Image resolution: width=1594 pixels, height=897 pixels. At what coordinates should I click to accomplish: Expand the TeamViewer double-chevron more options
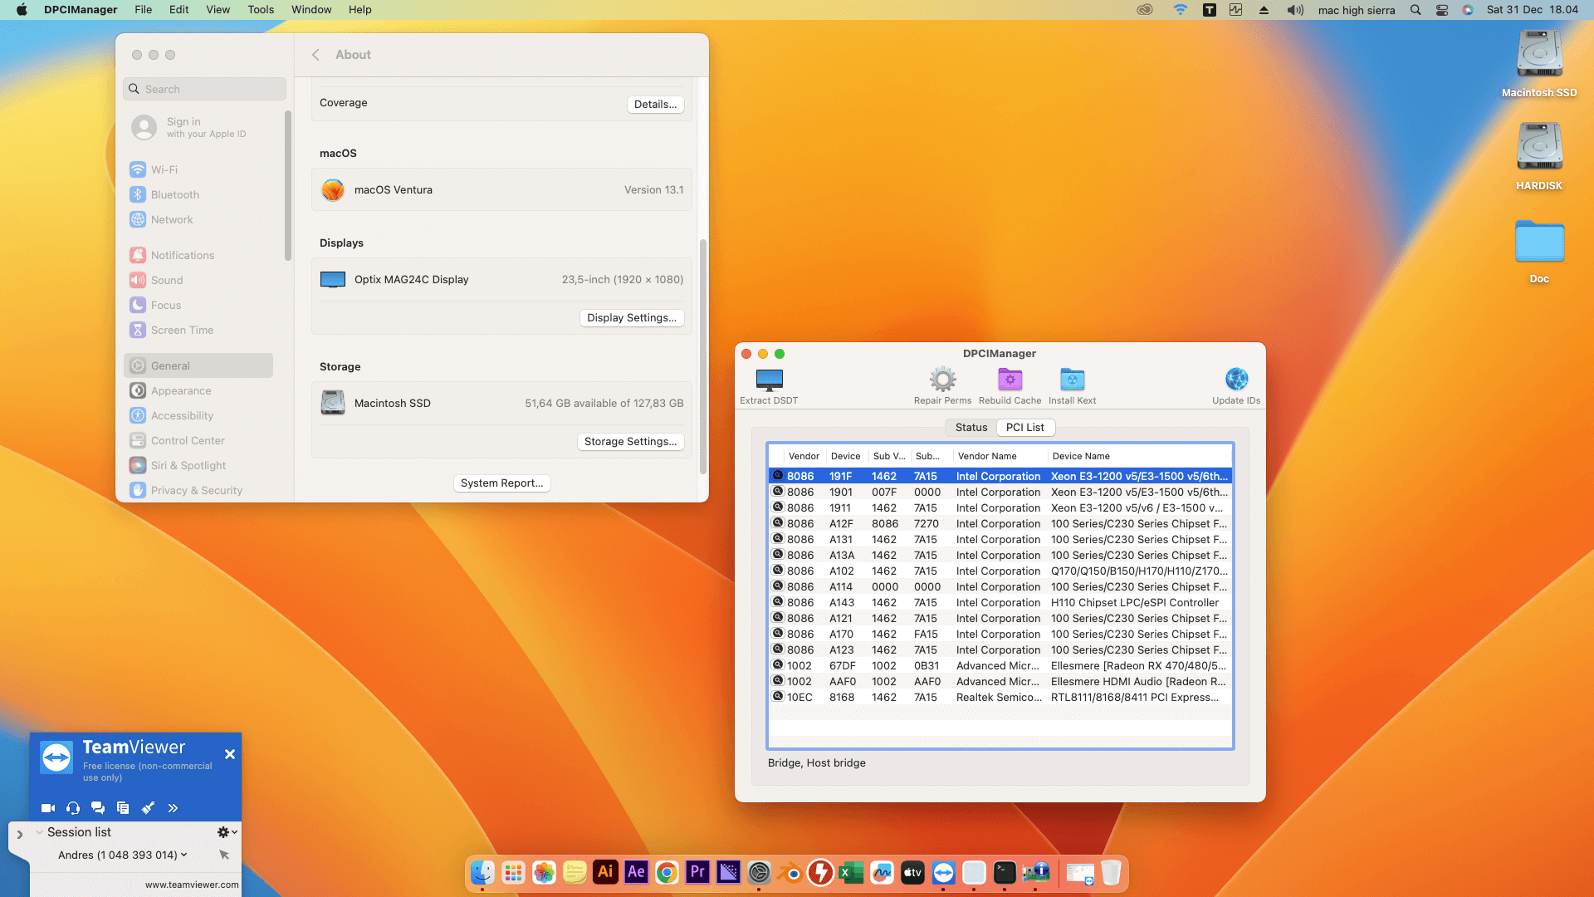click(x=173, y=808)
